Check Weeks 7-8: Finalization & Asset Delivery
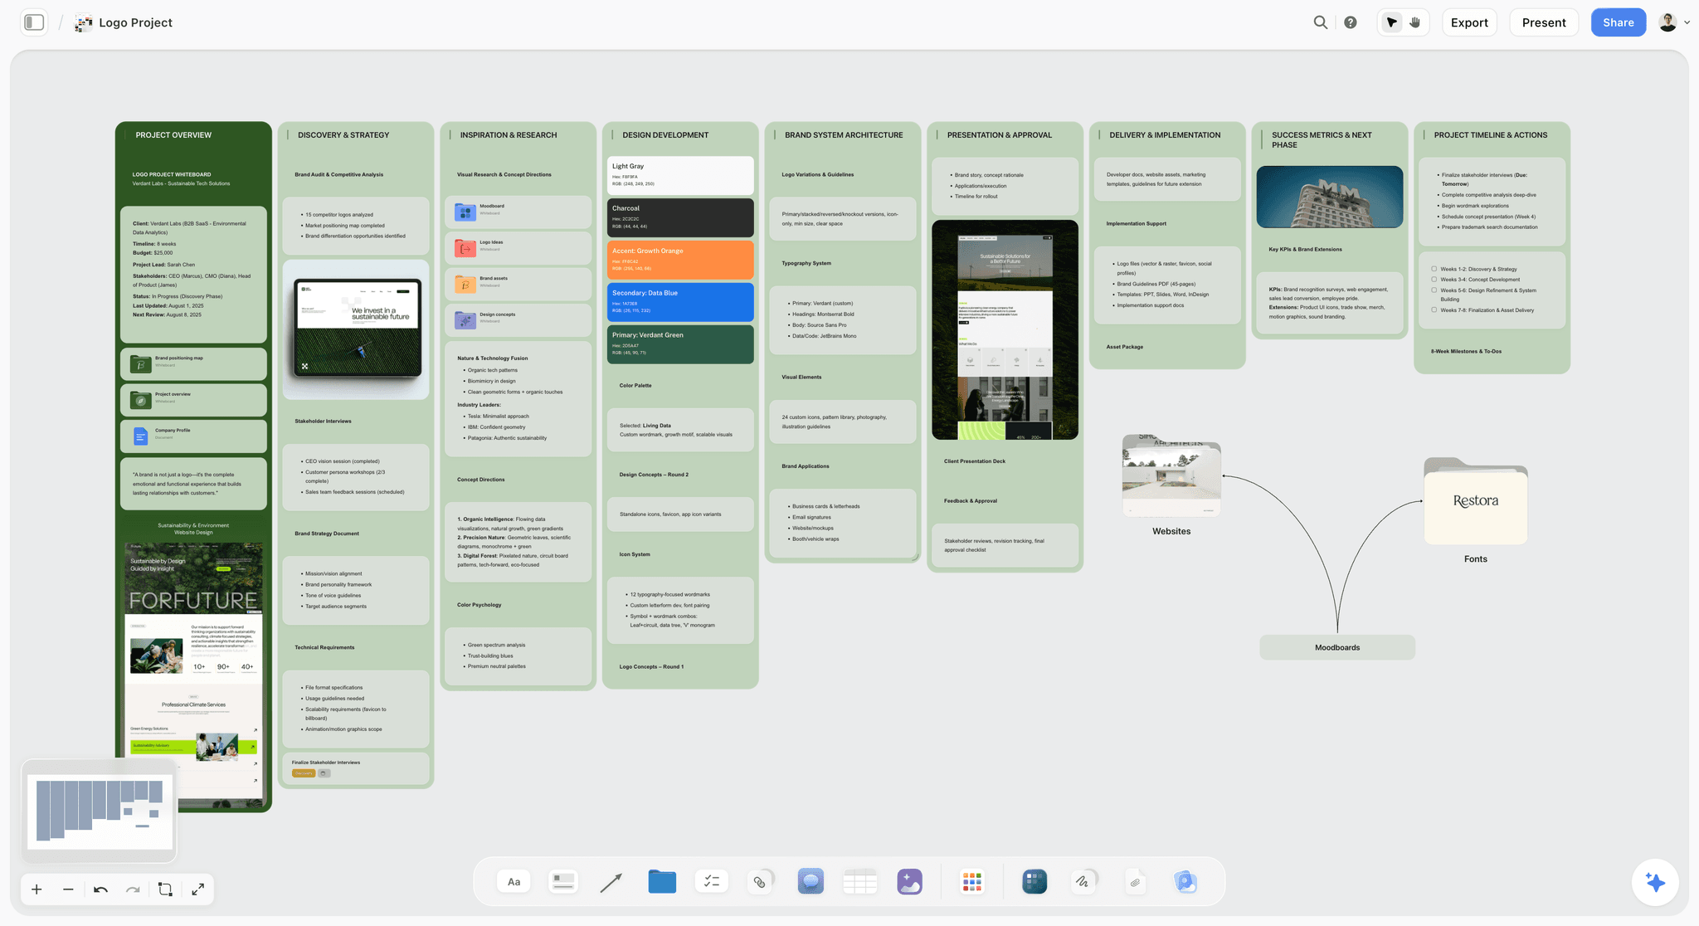 1434,310
